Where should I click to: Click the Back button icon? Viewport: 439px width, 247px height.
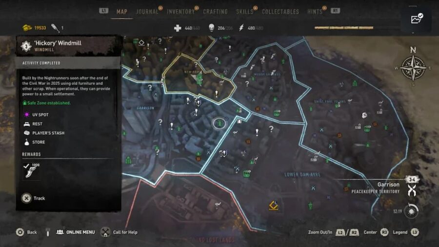pos(20,232)
